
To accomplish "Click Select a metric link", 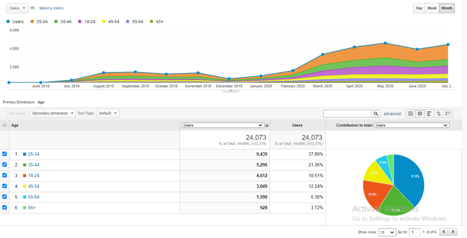I will (x=51, y=8).
